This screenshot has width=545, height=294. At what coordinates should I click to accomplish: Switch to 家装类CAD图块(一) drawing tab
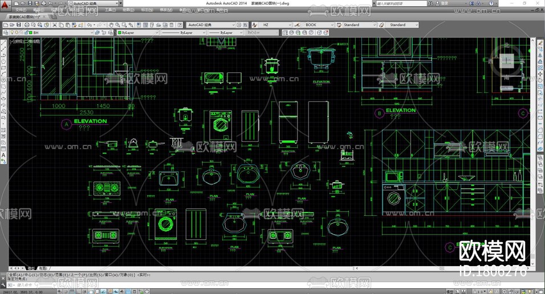tap(27, 17)
